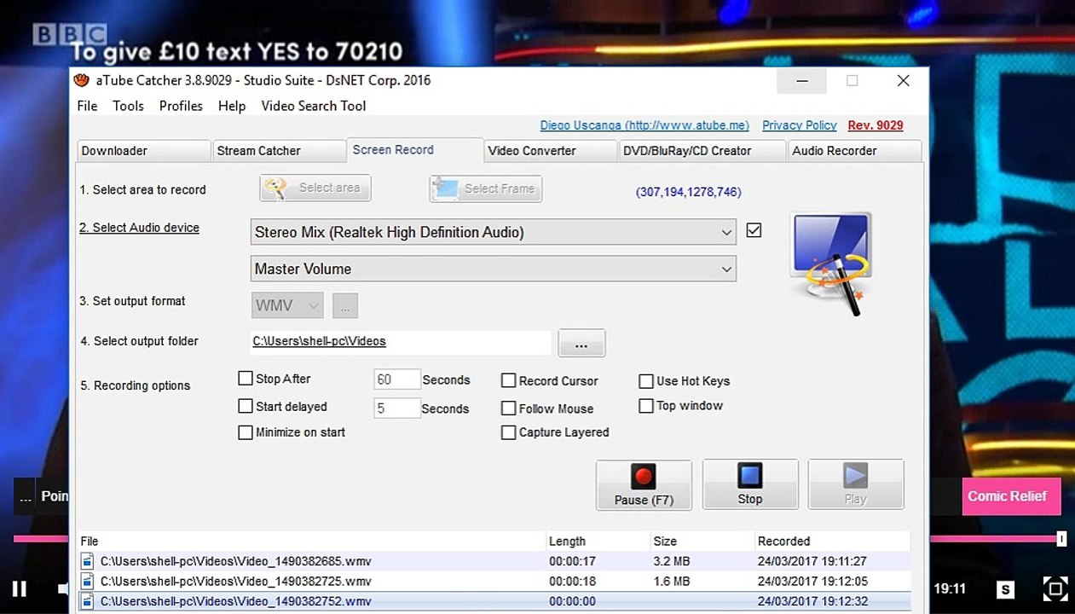Click the File column header
This screenshot has width=1075, height=614.
tap(311, 541)
